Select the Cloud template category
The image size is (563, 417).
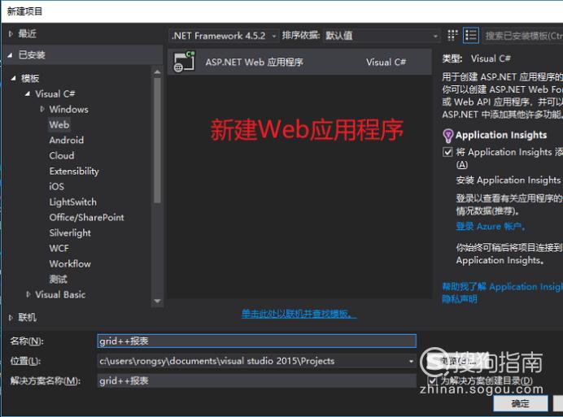[62, 155]
